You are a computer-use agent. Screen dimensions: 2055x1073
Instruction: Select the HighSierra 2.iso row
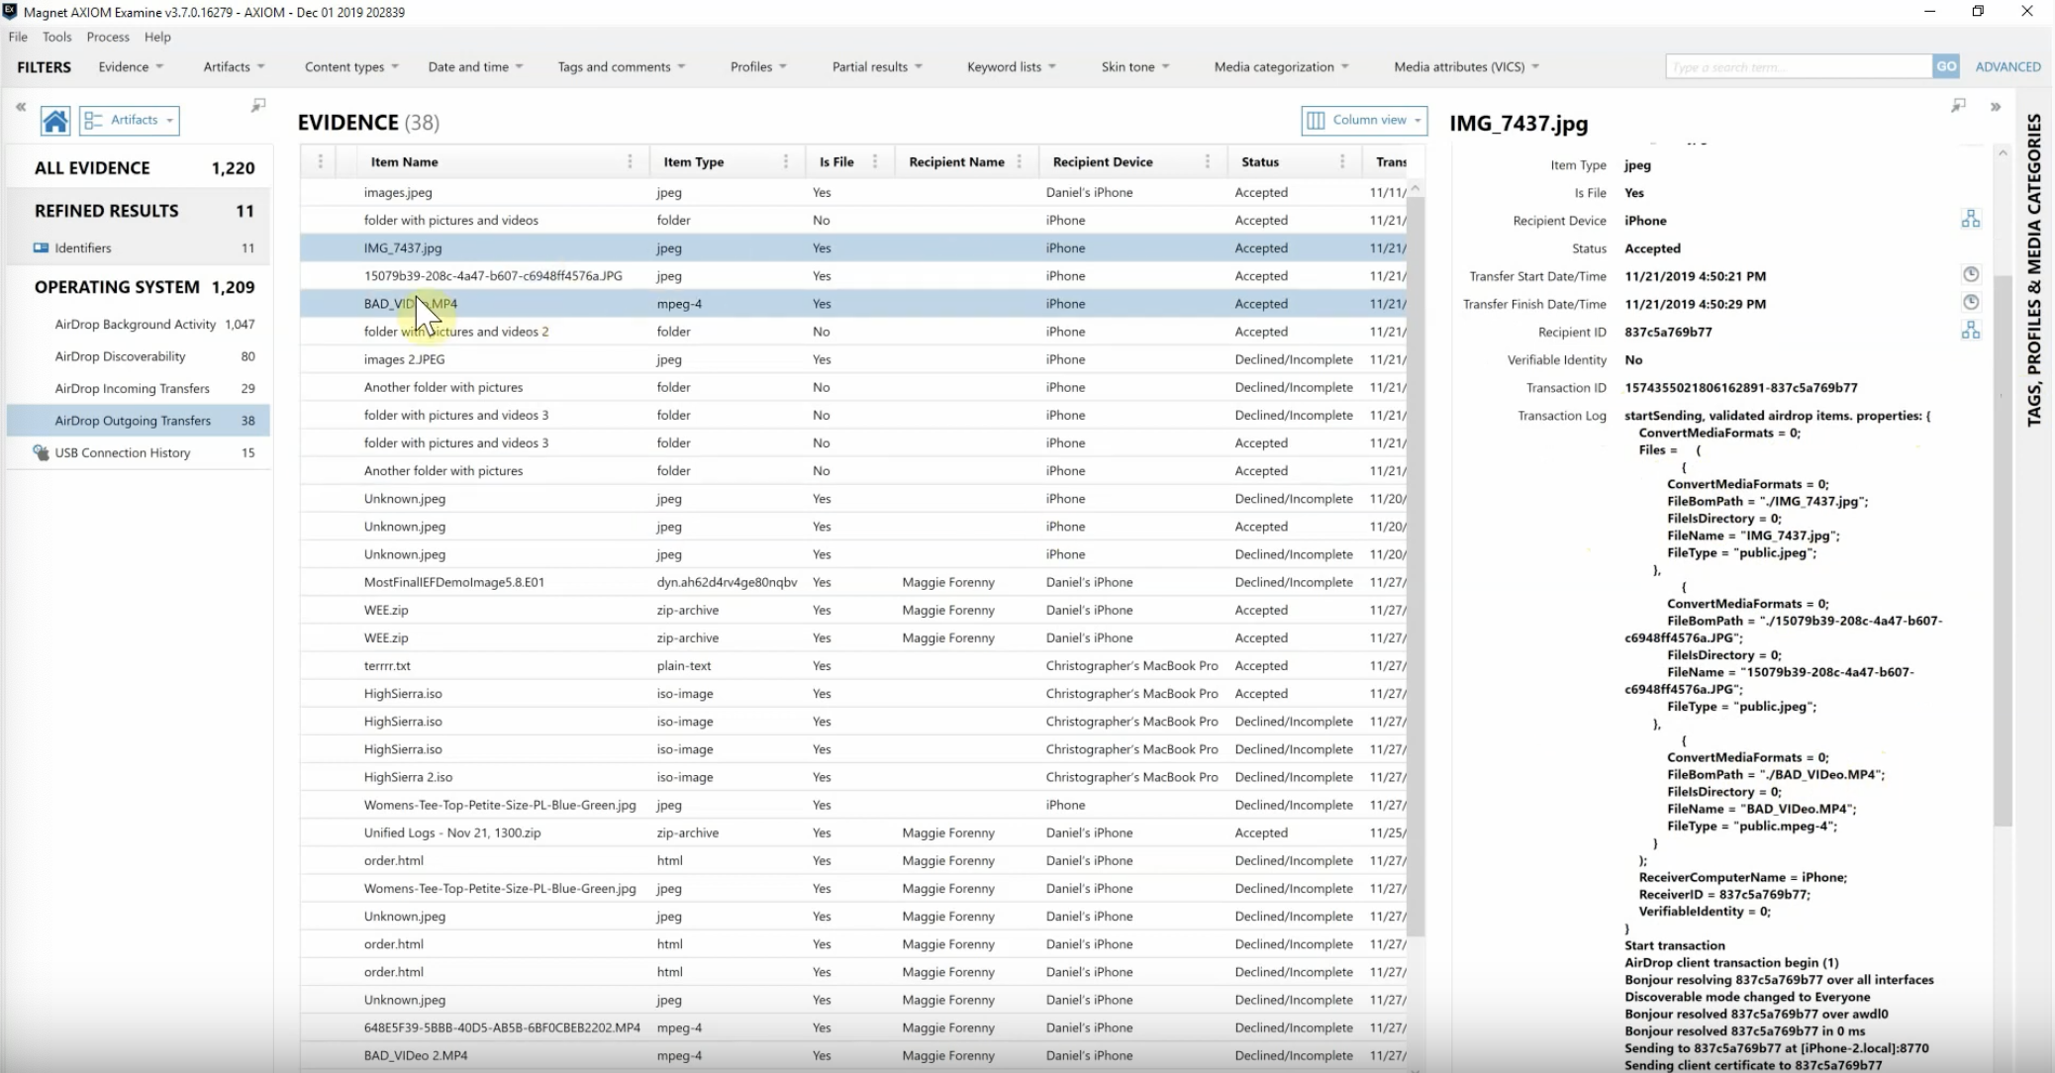tap(852, 777)
